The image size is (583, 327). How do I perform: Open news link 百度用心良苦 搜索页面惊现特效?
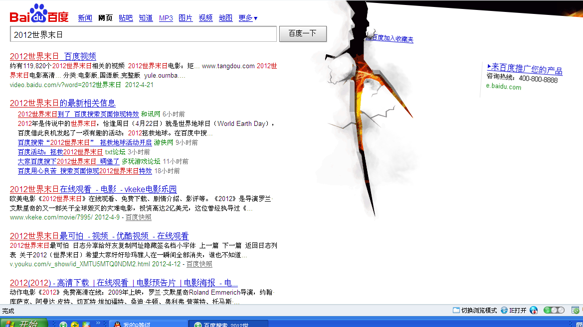tap(85, 171)
